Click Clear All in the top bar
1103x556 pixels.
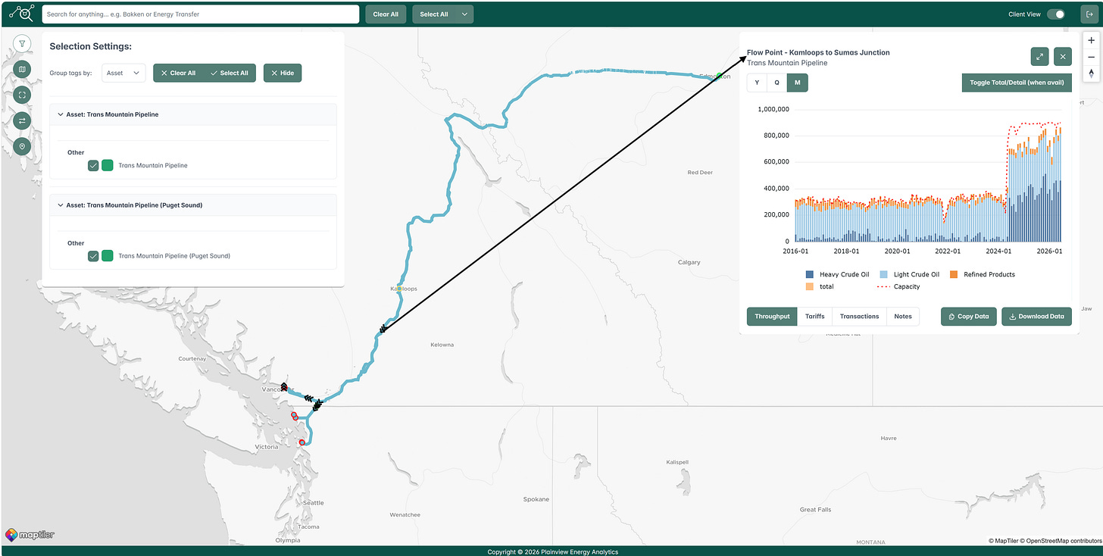pos(386,14)
